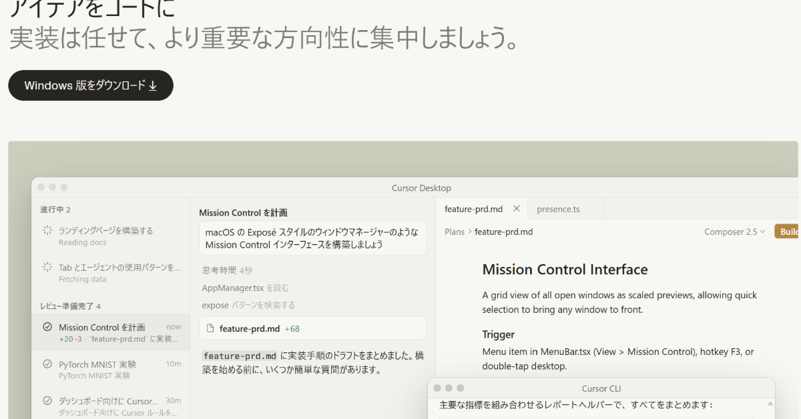Image resolution: width=801 pixels, height=419 pixels.
Task: Click the AppManager.tsx を読む step
Action: [x=246, y=288]
